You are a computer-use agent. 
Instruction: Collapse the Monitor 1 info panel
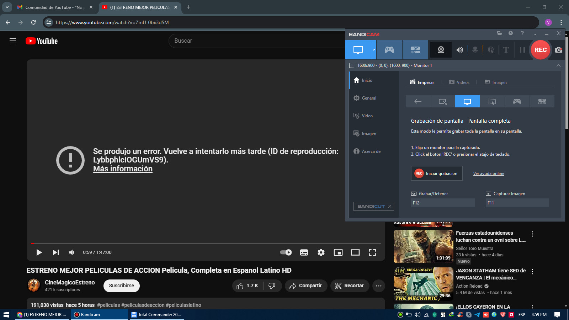coord(558,65)
